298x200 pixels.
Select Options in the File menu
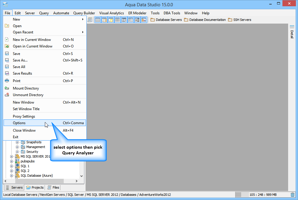pyautogui.click(x=45, y=123)
